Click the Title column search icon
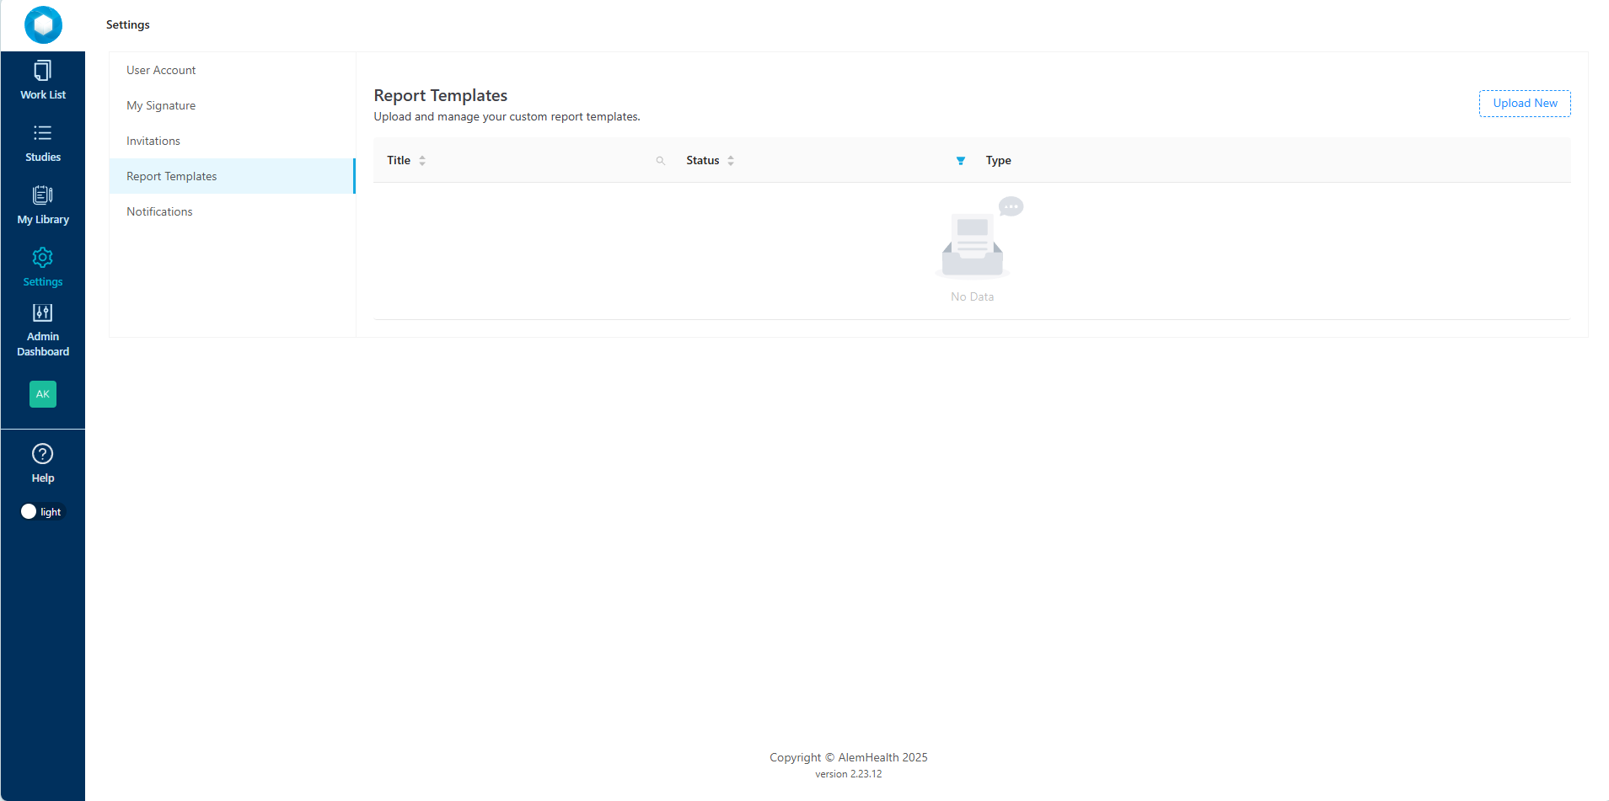1609x801 pixels. tap(661, 161)
